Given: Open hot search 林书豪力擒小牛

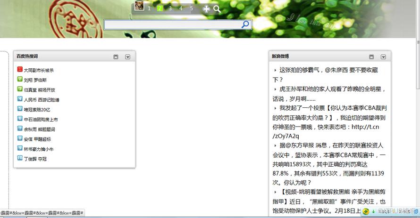Looking at the screenshot, I should (x=39, y=149).
